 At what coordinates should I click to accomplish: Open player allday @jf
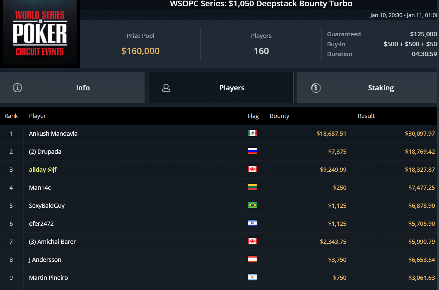(43, 170)
